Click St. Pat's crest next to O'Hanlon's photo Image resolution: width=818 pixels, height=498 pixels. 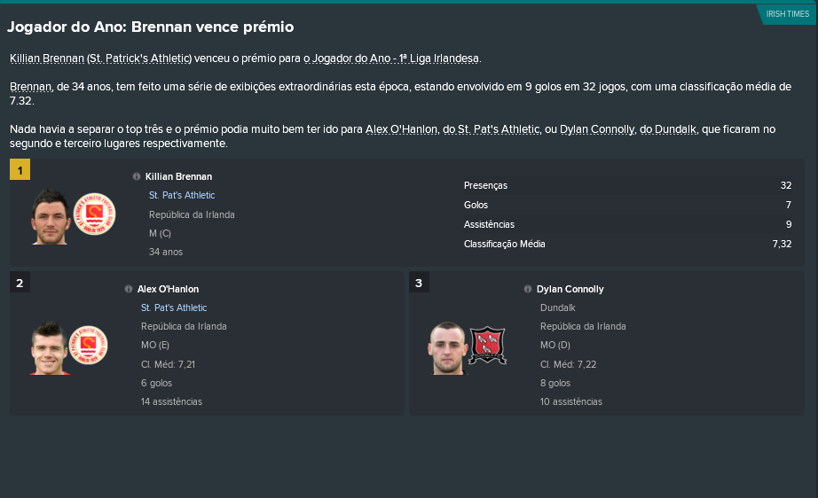[88, 345]
